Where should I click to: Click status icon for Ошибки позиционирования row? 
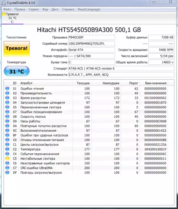click(7, 112)
